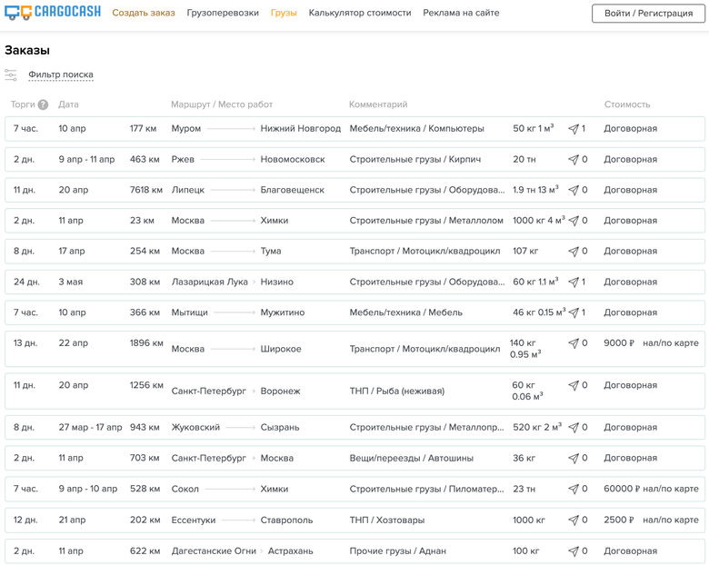Screen dimensions: 709x565
Task: Open the Создать заказ menu item
Action: click(x=144, y=13)
